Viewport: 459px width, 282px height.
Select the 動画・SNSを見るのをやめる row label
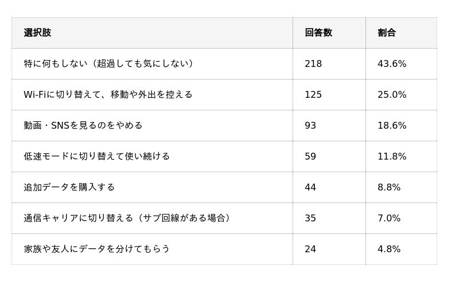(83, 125)
